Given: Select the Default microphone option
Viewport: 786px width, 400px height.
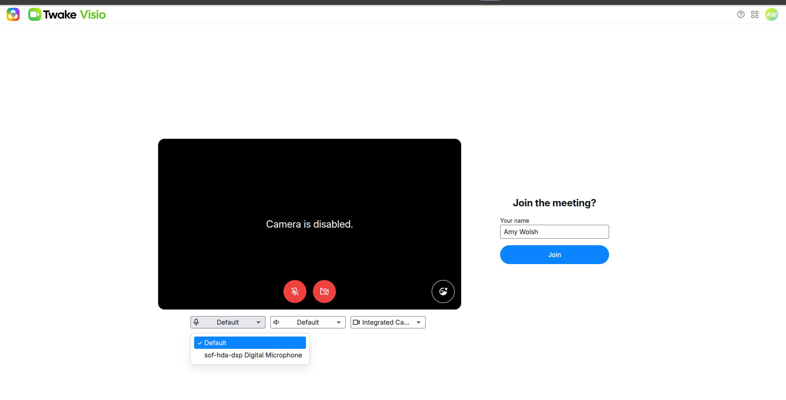Looking at the screenshot, I should tap(250, 343).
